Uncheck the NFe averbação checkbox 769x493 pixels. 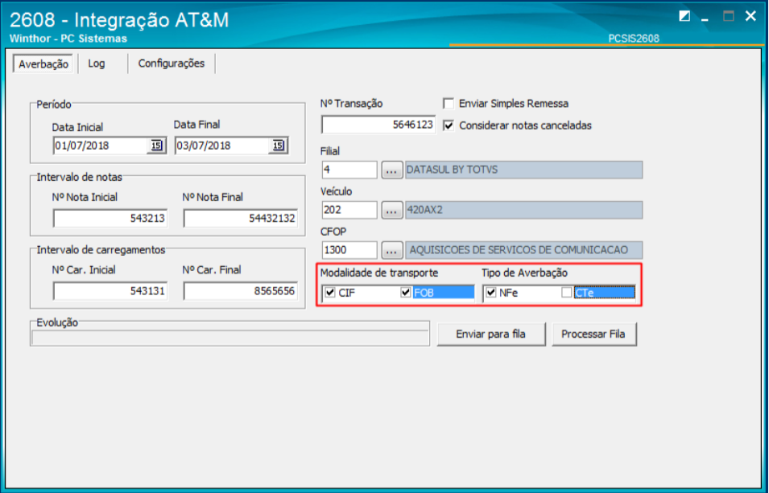pyautogui.click(x=491, y=293)
